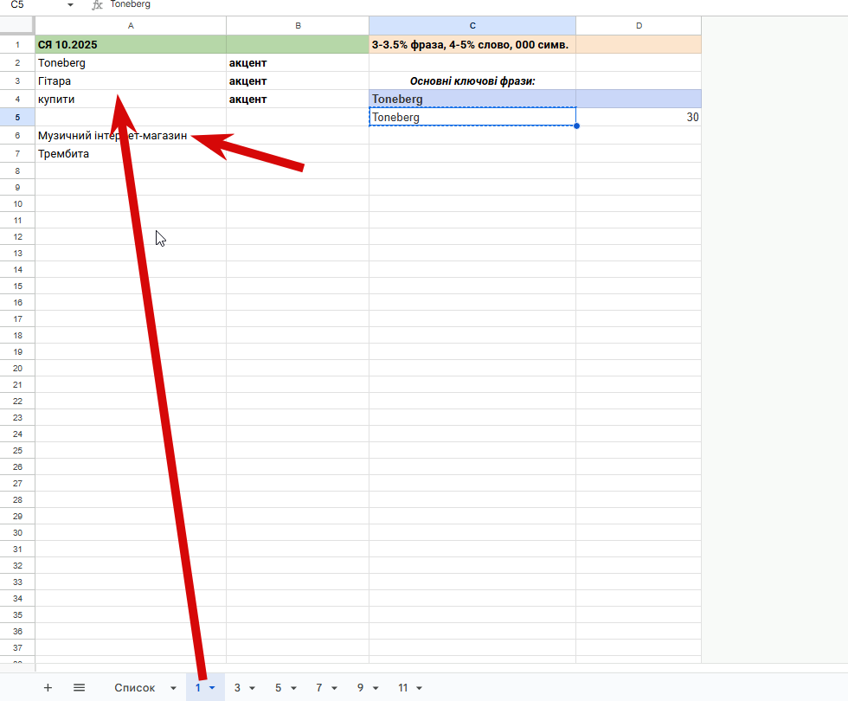Switch to sheet tab 3
This screenshot has width=848, height=701.
[x=237, y=687]
